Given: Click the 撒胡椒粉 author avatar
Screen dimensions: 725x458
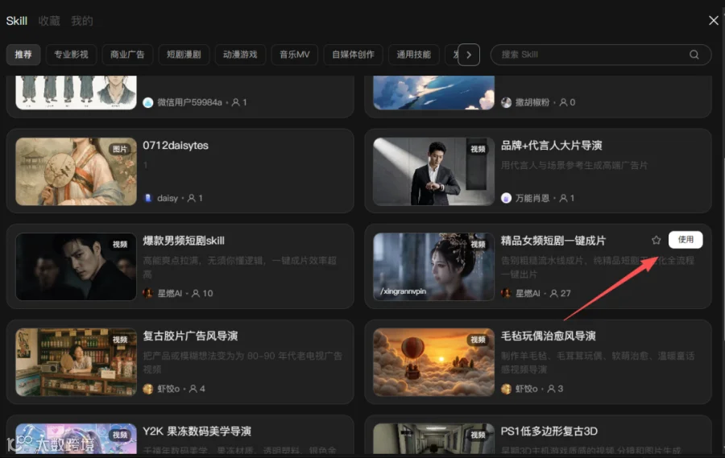Looking at the screenshot, I should (x=507, y=102).
